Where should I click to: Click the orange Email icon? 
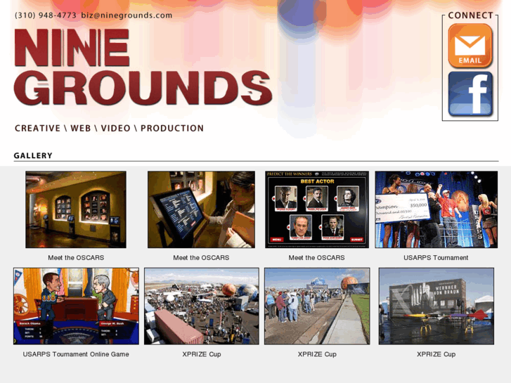point(470,46)
